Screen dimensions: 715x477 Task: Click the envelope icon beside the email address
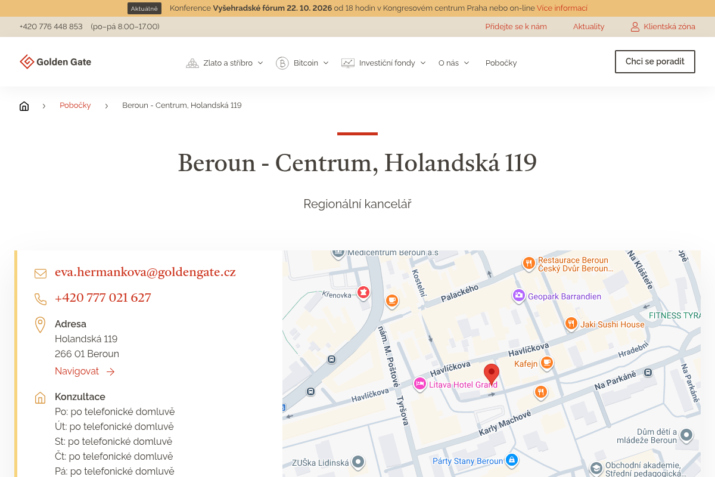tap(41, 274)
